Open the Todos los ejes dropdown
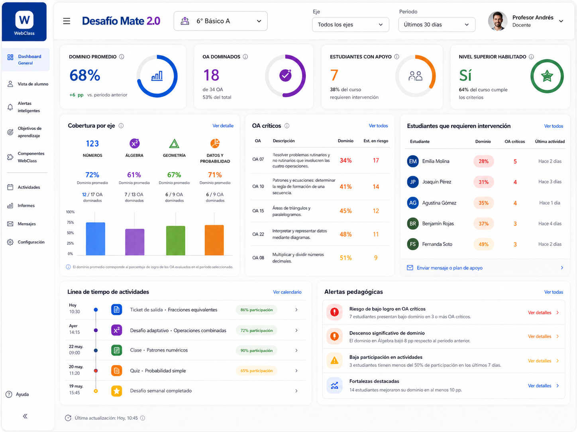Viewport: 577px width, 432px height. [351, 25]
